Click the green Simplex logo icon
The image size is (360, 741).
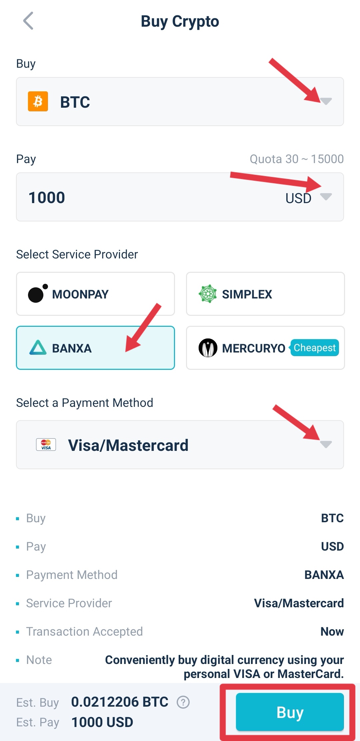click(x=208, y=294)
